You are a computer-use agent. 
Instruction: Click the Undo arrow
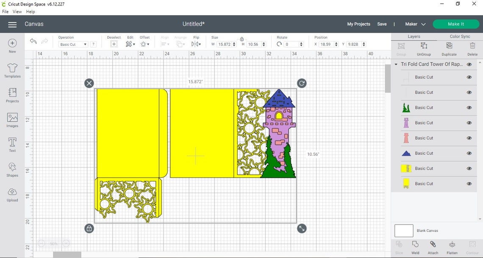(x=33, y=41)
